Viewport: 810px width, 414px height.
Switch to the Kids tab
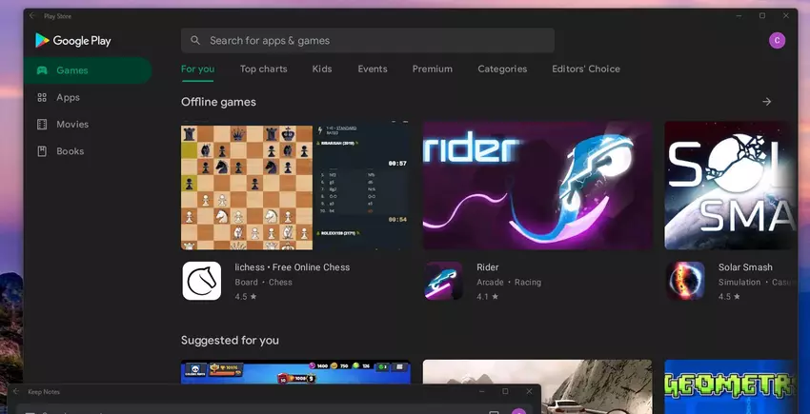click(x=322, y=69)
